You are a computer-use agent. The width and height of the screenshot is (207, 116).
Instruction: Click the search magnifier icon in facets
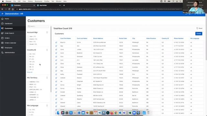click(29, 26)
